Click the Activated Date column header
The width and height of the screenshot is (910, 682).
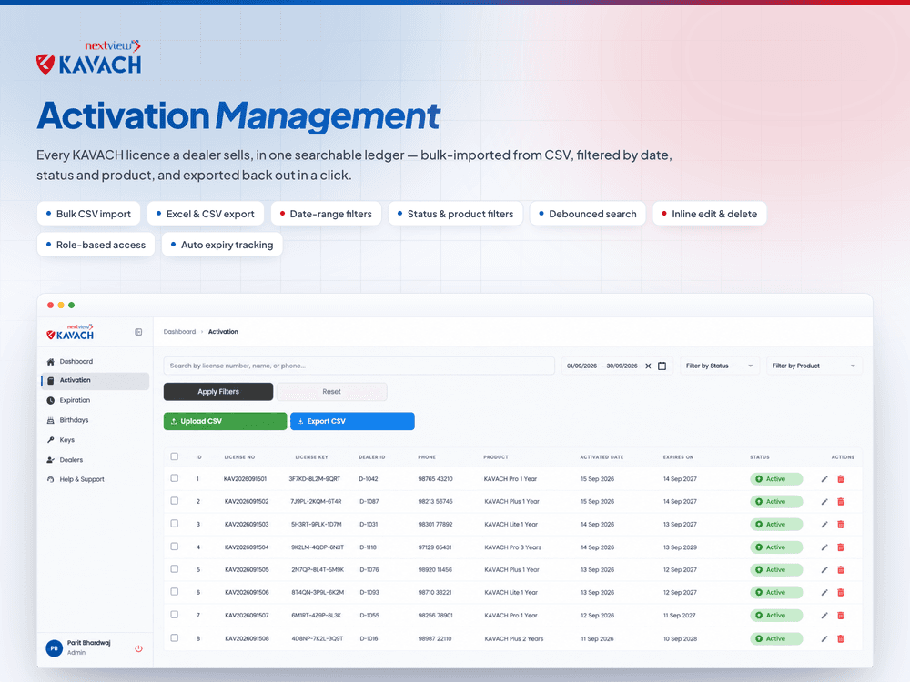(602, 457)
